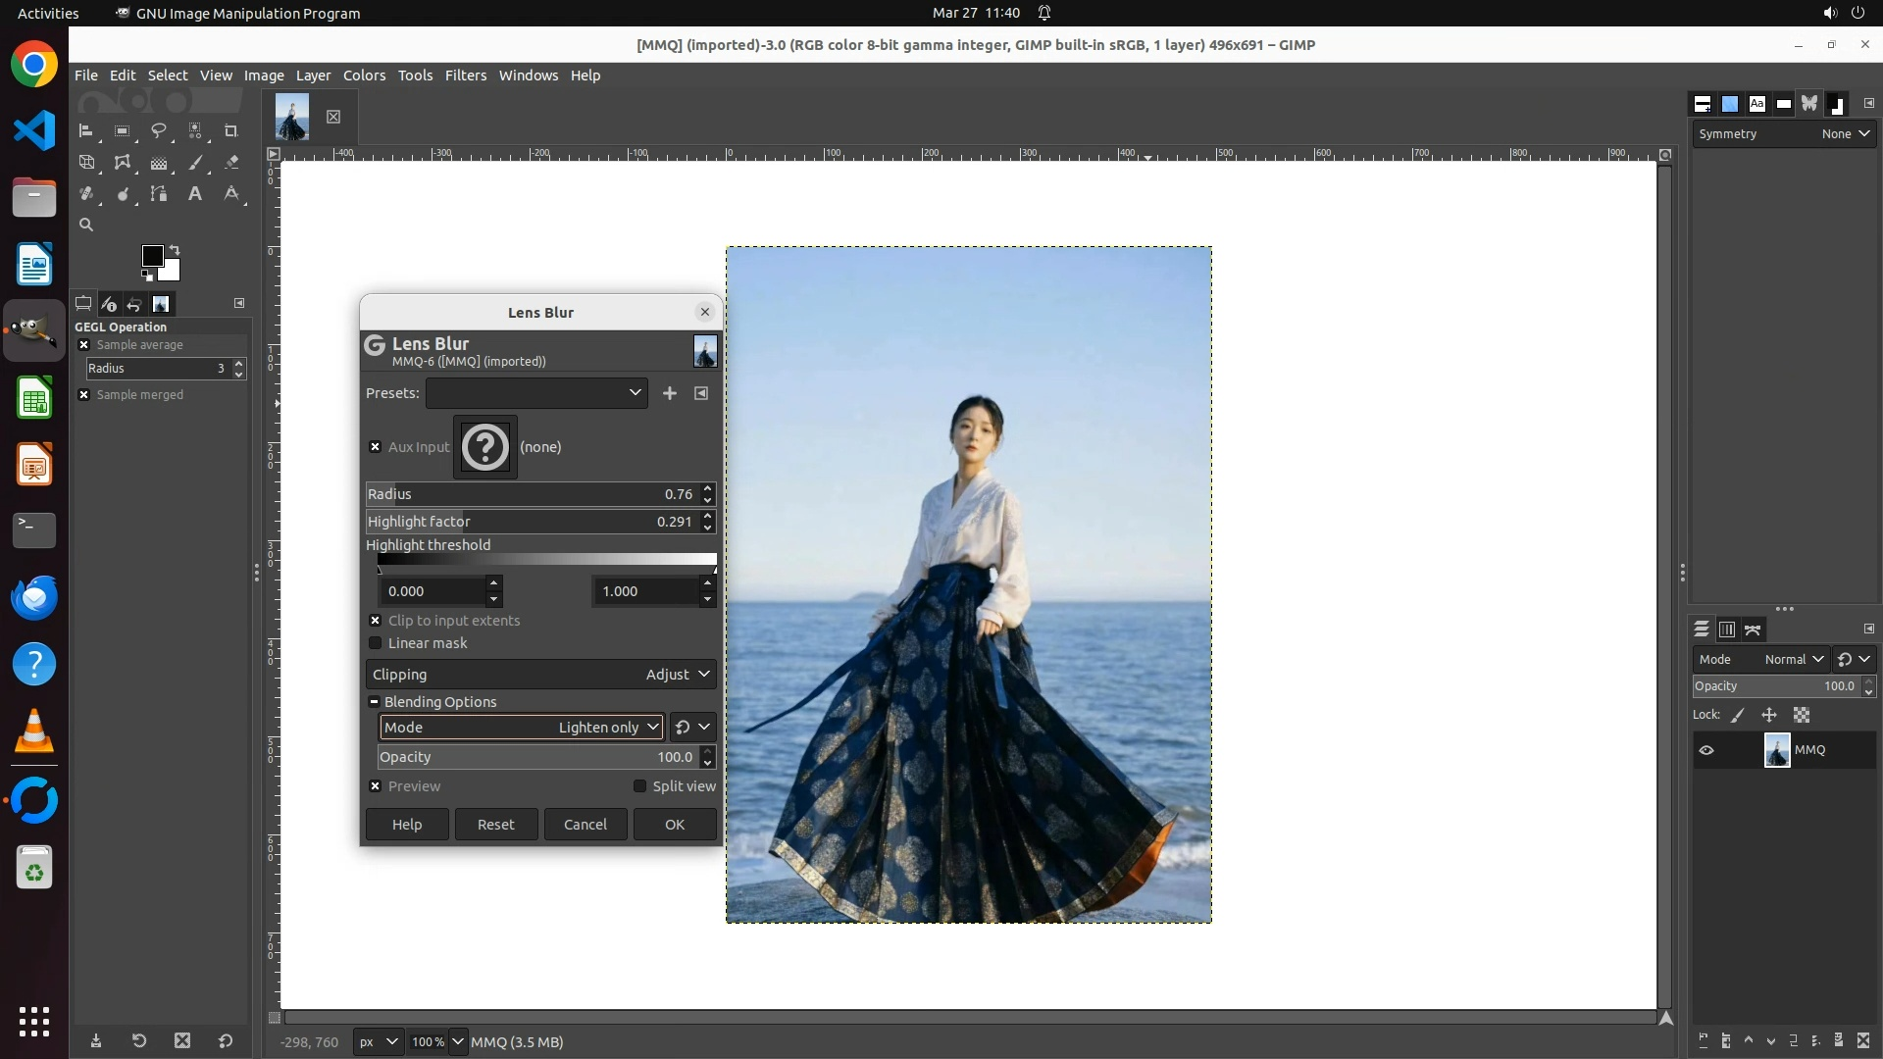1883x1059 pixels.
Task: Select the Crop tool
Action: pyautogui.click(x=231, y=130)
